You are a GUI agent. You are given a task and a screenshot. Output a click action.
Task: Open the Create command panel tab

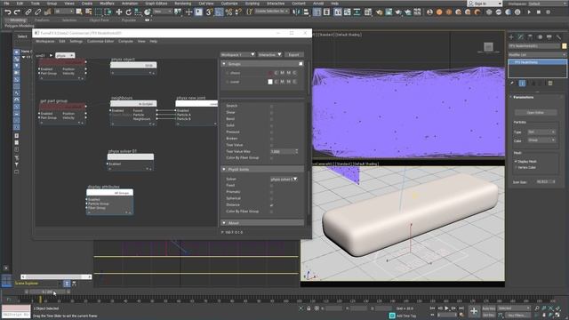(x=511, y=37)
